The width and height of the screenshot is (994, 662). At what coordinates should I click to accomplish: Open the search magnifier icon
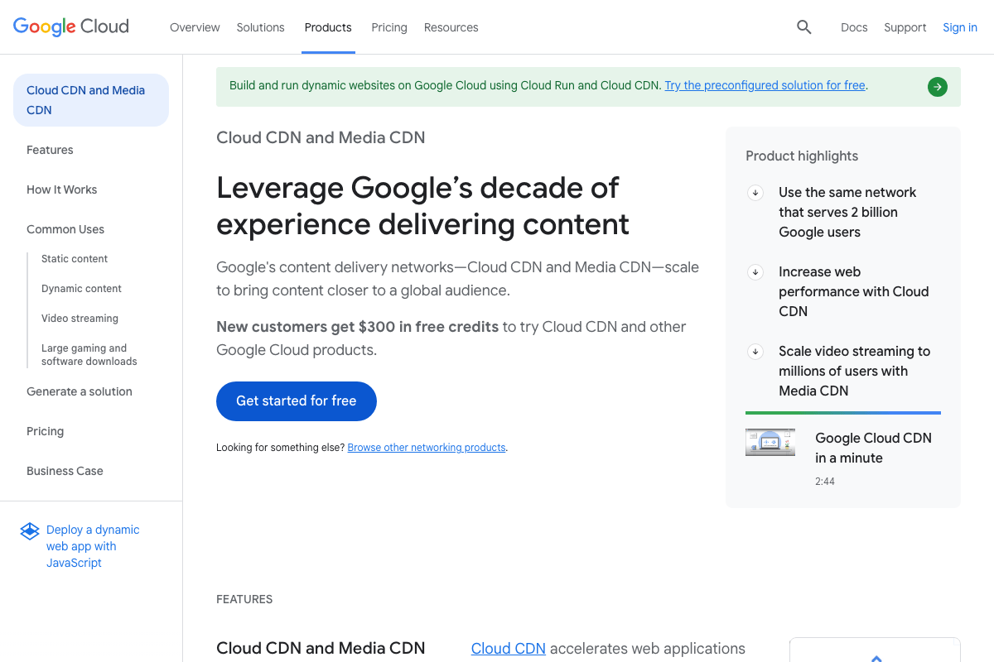tap(803, 27)
